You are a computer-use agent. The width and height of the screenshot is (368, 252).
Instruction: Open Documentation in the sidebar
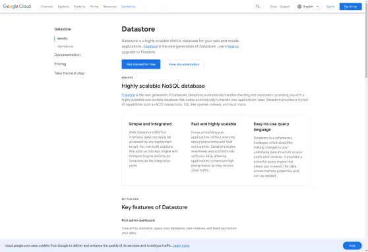point(67,55)
